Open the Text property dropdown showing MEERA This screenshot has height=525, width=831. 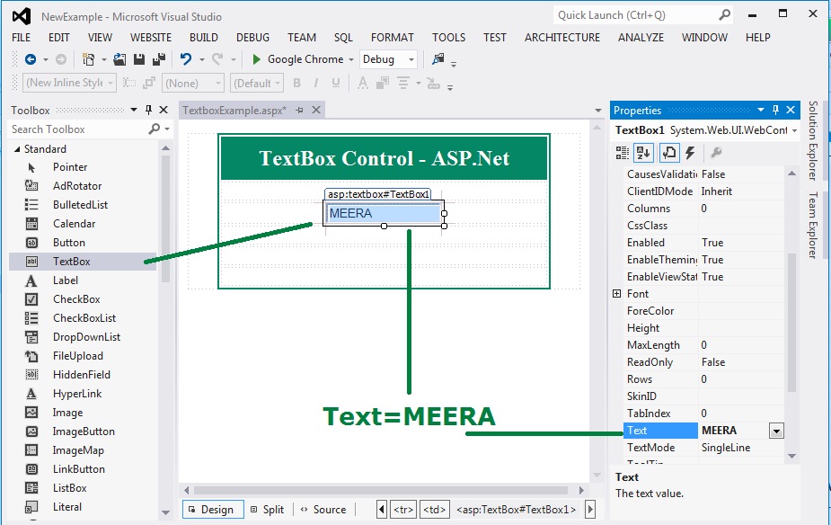pos(774,431)
